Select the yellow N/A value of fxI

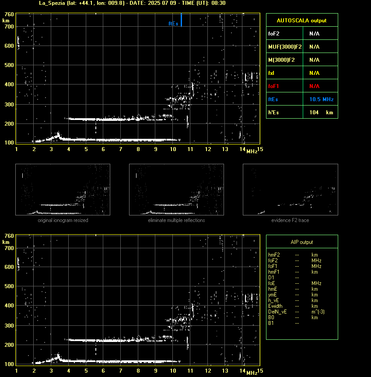(x=314, y=73)
